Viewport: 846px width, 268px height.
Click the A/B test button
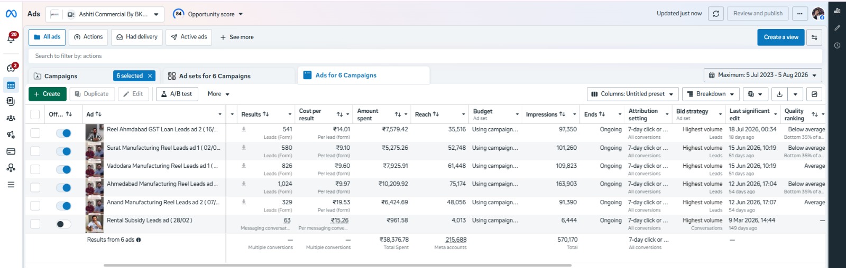pyautogui.click(x=177, y=94)
